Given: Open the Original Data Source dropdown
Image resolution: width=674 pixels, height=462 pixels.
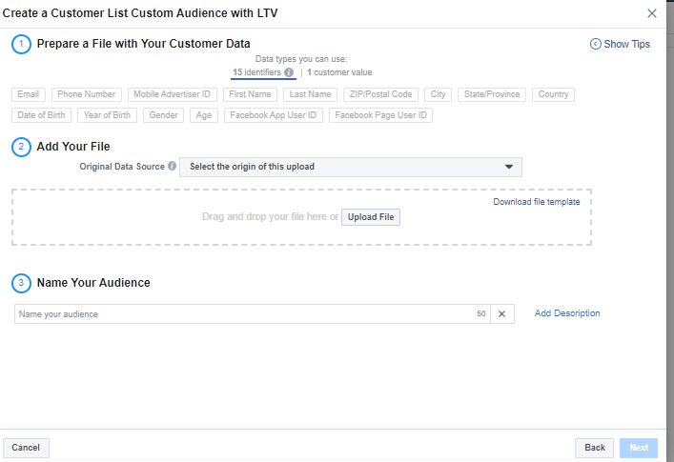Looking at the screenshot, I should [350, 167].
